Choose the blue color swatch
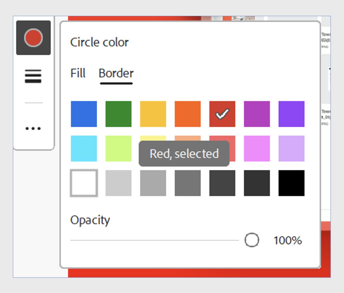The image size is (344, 293). [84, 114]
